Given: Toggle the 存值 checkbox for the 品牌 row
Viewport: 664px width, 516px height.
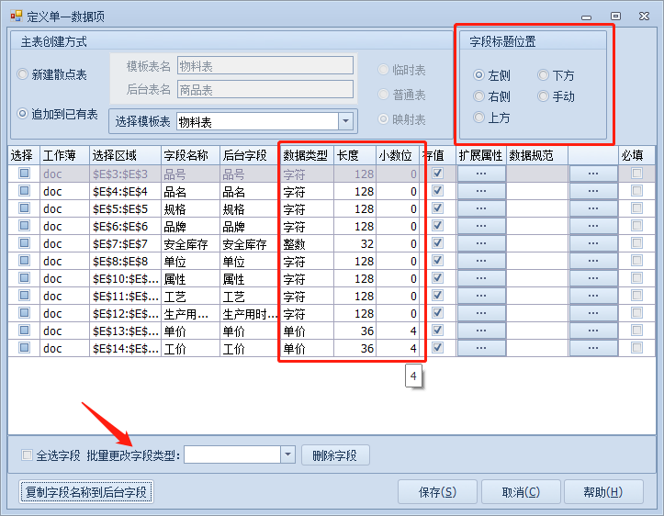Looking at the screenshot, I should 438,226.
